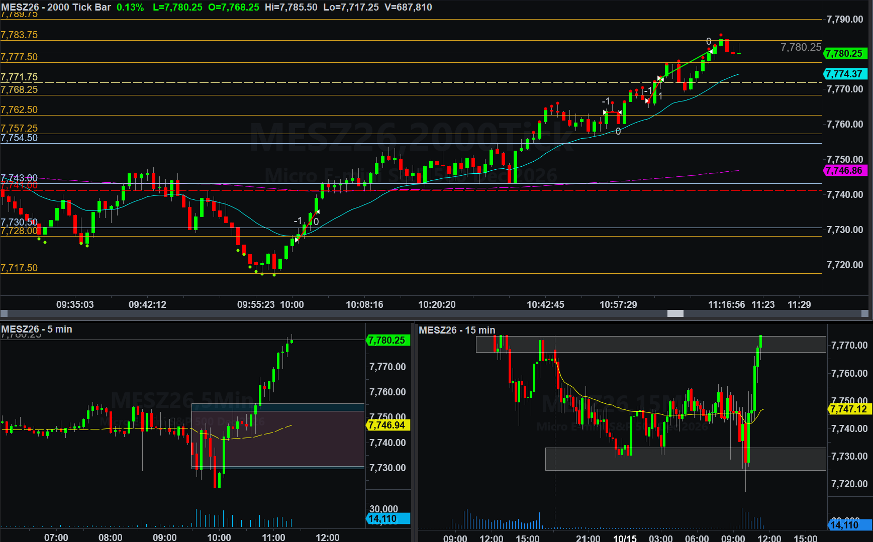Click the 09:35:03 time label on tick chart axis
This screenshot has width=873, height=542.
(75, 304)
